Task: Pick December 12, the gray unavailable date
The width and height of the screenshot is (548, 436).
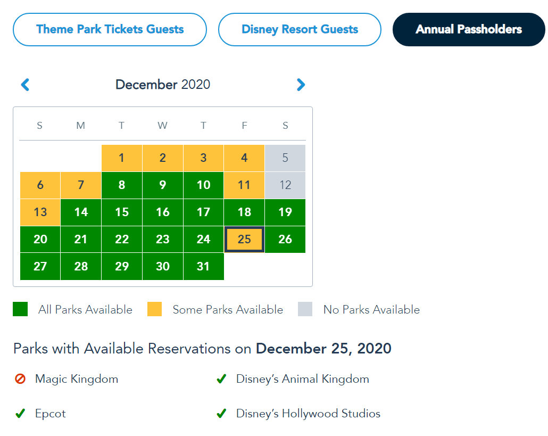Action: [x=285, y=185]
